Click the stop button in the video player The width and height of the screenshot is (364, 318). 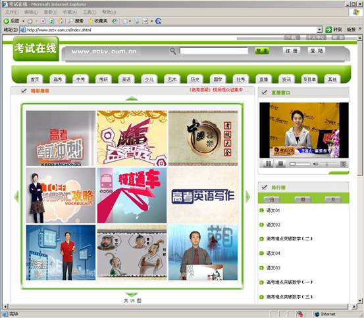(280, 164)
